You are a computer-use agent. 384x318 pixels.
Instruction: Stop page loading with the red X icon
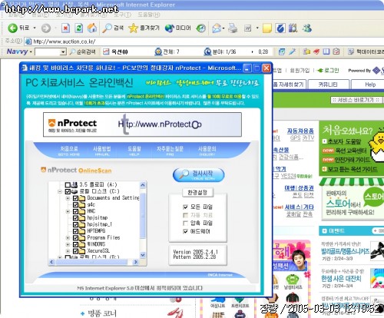[x=66, y=28]
